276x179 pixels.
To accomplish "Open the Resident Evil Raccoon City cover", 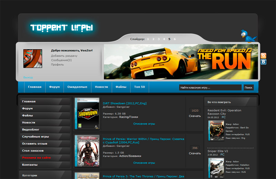I will (x=216, y=131).
